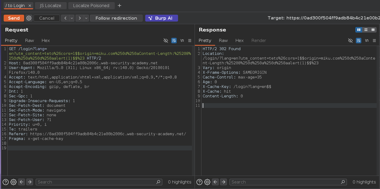
Task: Click magnifier in Request search field
Action: tap(158, 182)
